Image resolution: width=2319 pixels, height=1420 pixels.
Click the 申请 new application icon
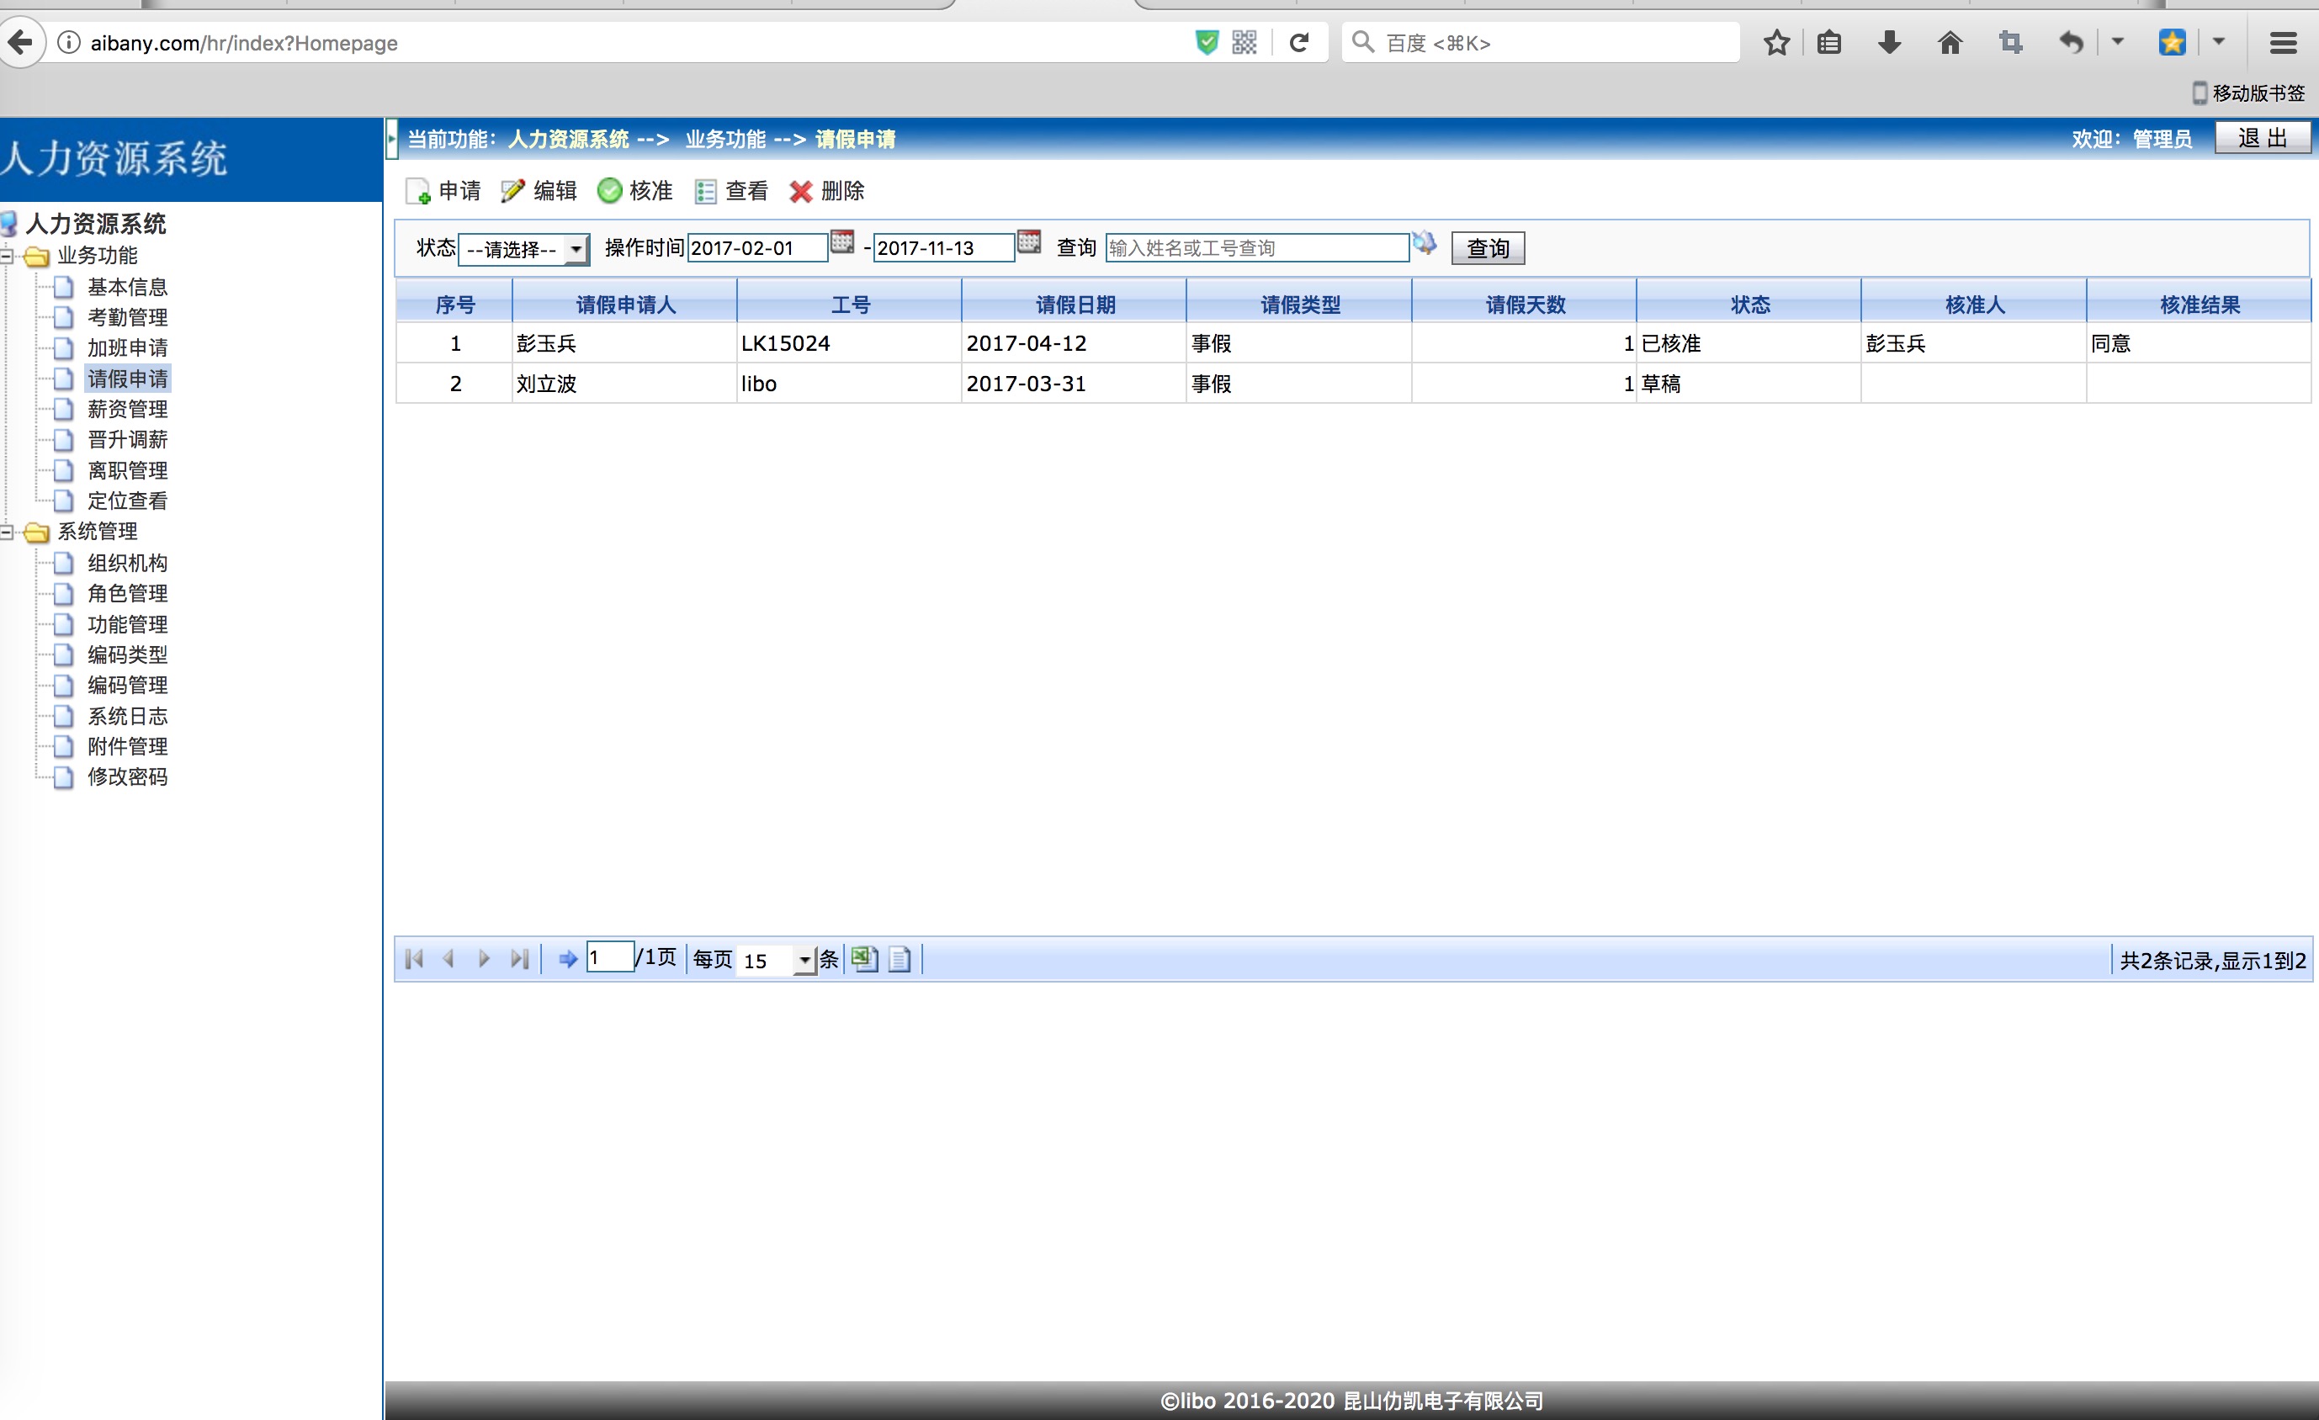pos(418,191)
